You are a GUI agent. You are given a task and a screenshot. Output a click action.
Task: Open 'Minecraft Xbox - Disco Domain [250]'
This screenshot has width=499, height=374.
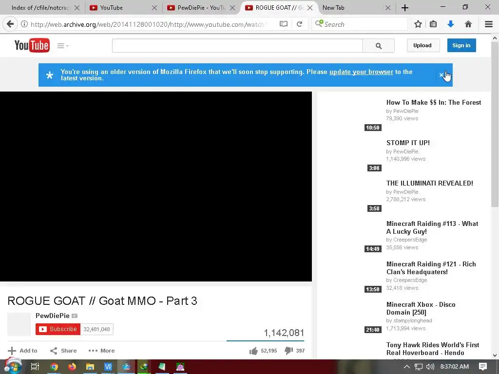point(421,308)
